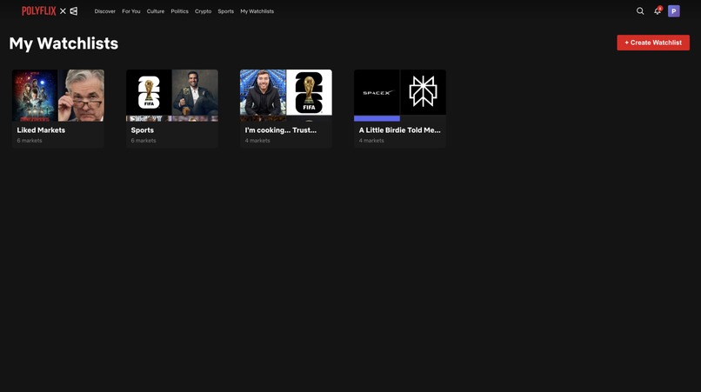
Task: Click "4 markets" under A Little Birdie
Action: coord(371,140)
